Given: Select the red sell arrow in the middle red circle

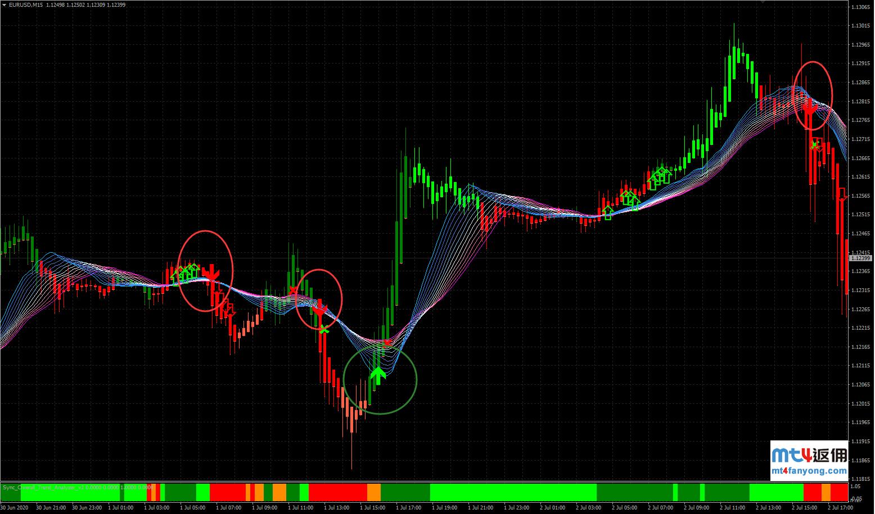Looking at the screenshot, I should tap(319, 308).
